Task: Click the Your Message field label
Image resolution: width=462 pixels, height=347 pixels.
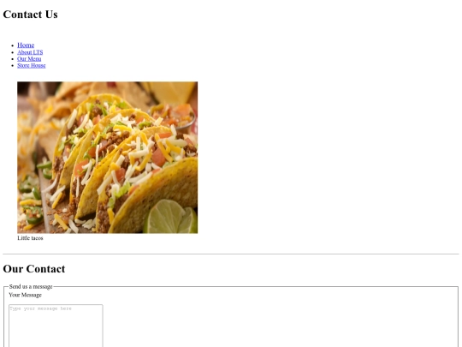Action: point(25,295)
